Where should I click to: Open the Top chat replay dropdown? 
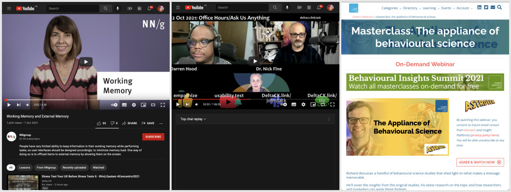(x=193, y=119)
